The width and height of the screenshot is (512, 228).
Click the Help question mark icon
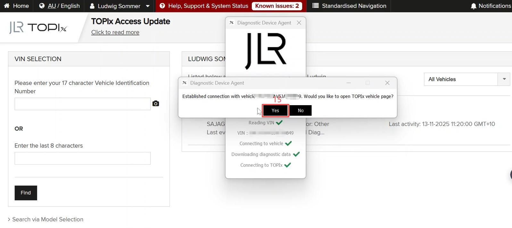[162, 6]
